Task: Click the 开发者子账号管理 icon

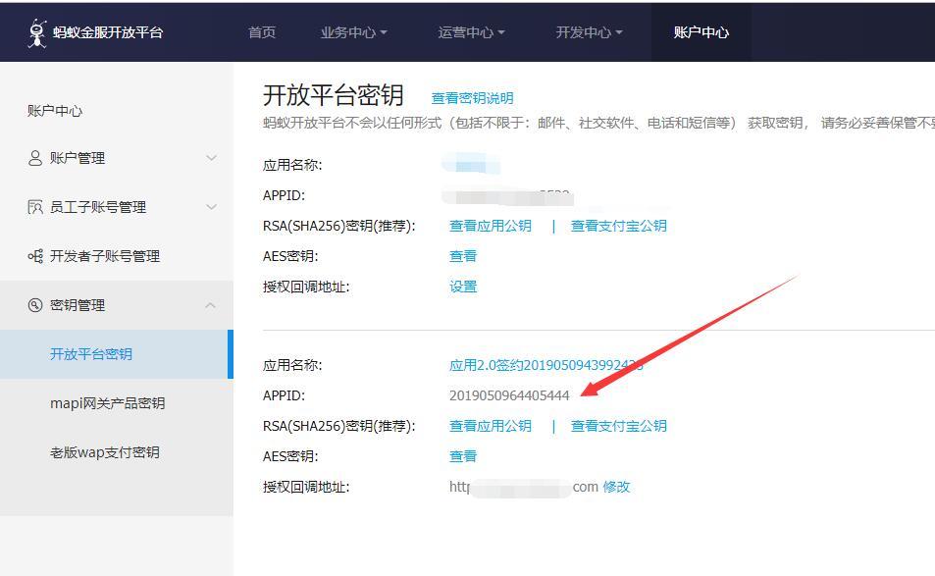Action: [35, 256]
